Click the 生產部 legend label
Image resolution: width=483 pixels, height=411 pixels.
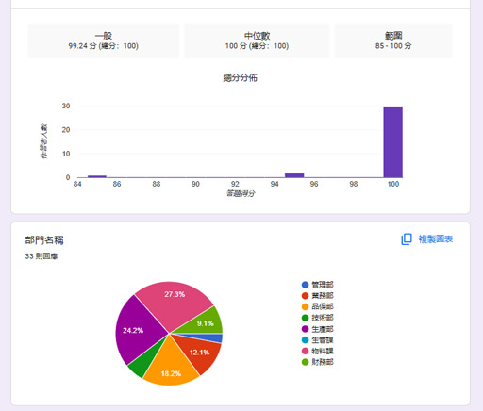click(x=323, y=329)
